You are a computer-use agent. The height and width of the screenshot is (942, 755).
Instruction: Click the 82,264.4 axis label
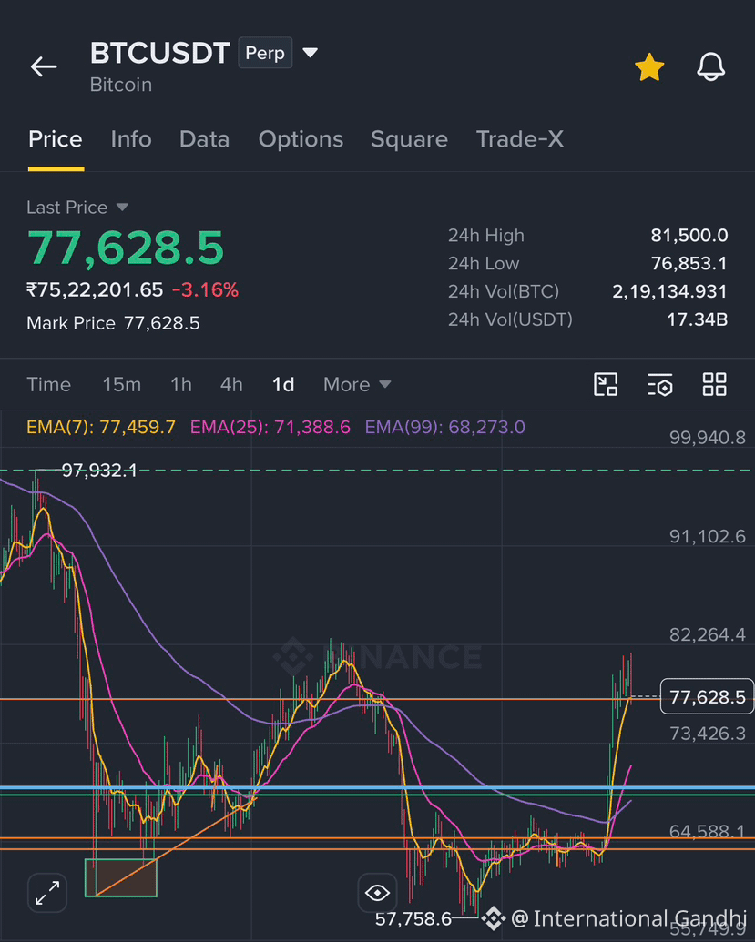pyautogui.click(x=708, y=634)
